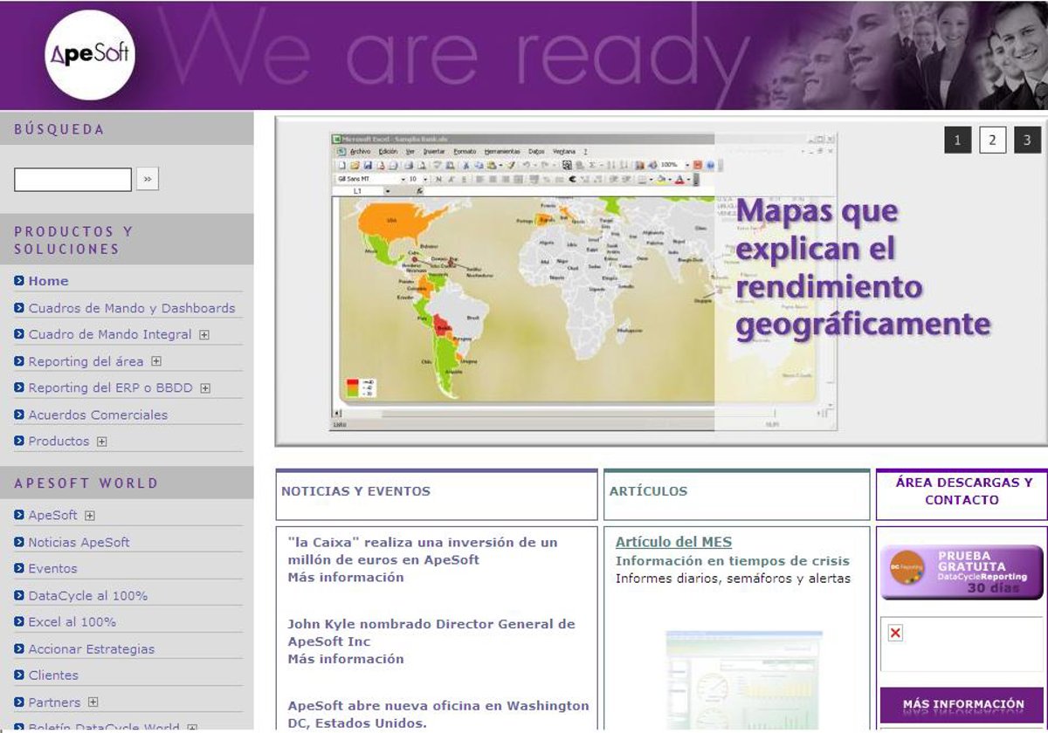Click the search submit arrow button

(148, 180)
